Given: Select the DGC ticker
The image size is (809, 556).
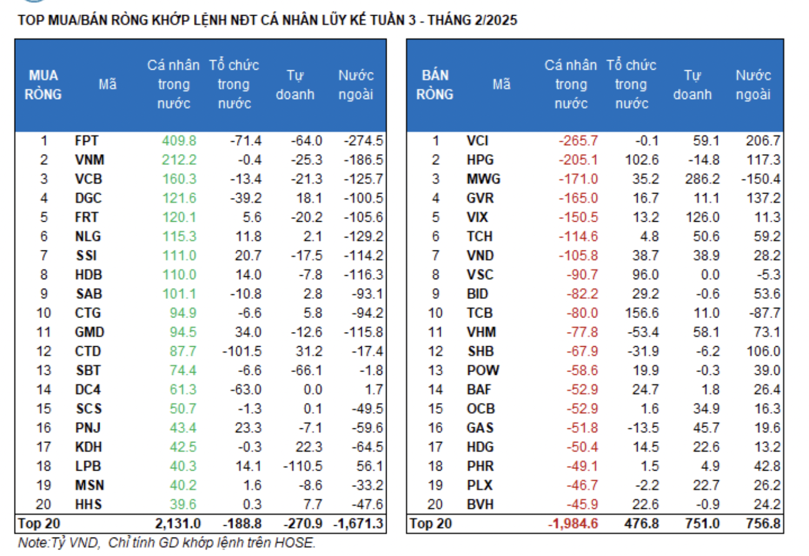Looking at the screenshot, I should pos(88,198).
